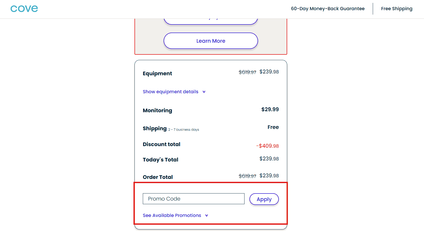Focus the Promo Code text field

pos(193,199)
